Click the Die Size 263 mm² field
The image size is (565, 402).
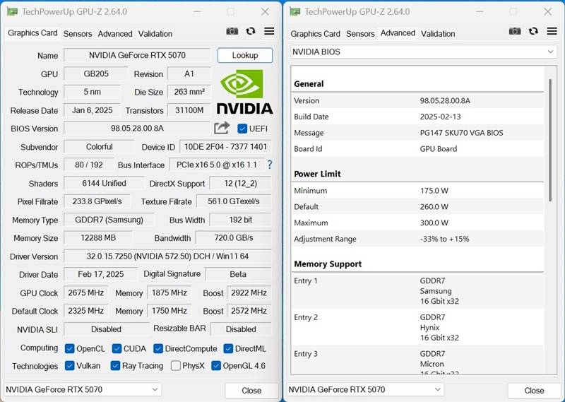coord(189,92)
